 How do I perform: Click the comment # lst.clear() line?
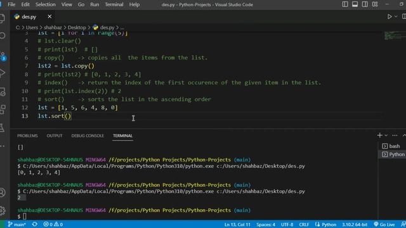coord(59,41)
